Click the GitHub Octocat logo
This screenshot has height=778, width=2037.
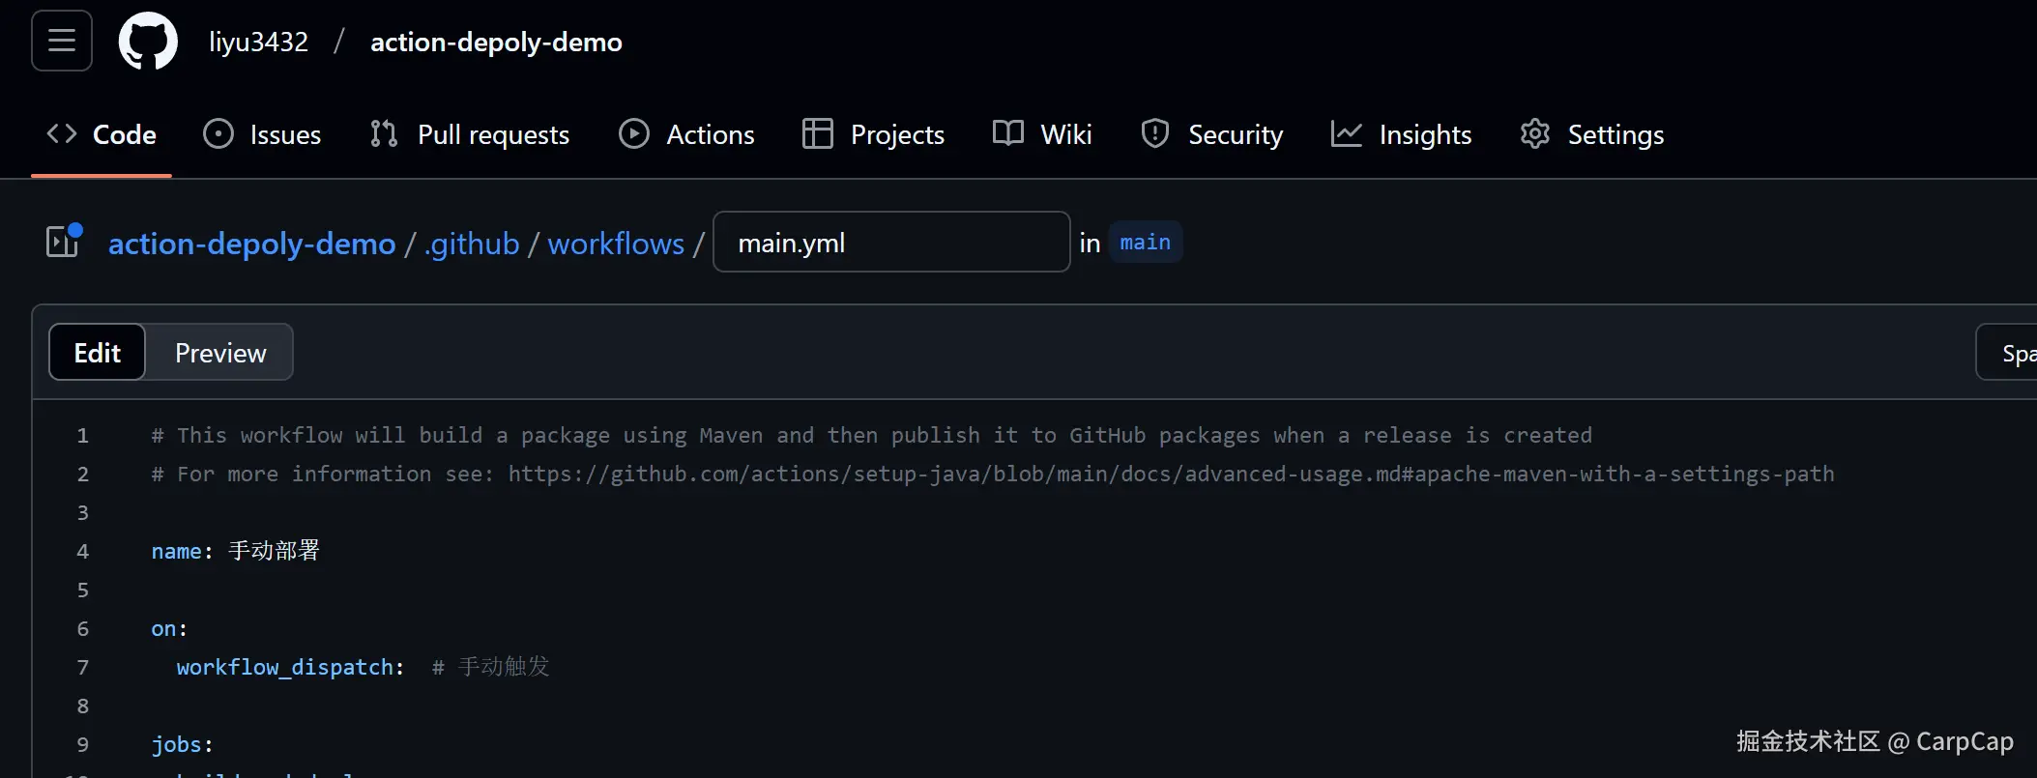pos(148,42)
